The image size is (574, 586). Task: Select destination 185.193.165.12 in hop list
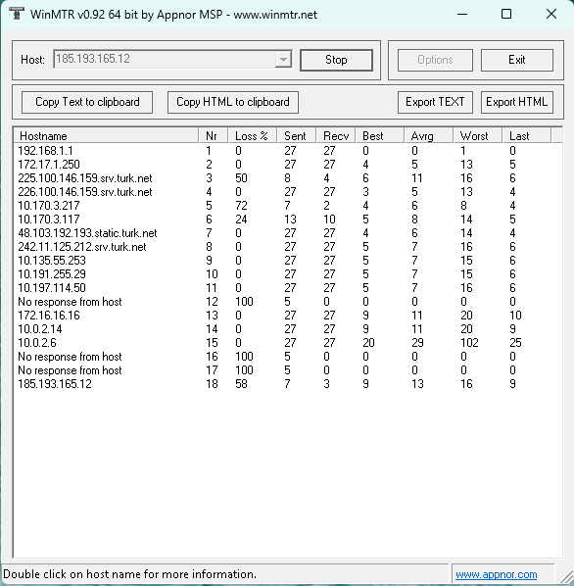pos(288,384)
